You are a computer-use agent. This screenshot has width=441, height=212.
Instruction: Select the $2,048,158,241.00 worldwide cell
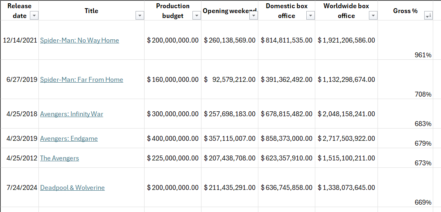(346, 114)
